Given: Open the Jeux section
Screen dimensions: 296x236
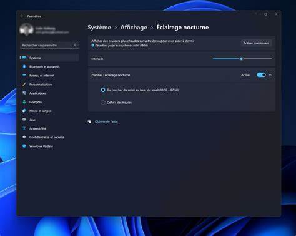Looking at the screenshot, I should (x=49, y=120).
